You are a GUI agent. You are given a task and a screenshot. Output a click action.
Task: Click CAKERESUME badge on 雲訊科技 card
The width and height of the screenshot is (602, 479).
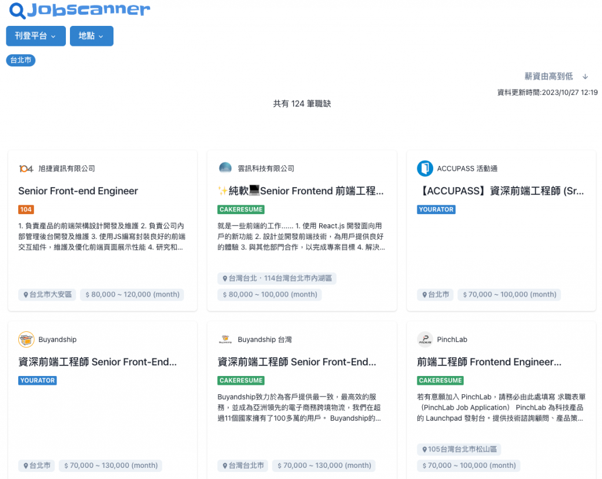(x=240, y=209)
